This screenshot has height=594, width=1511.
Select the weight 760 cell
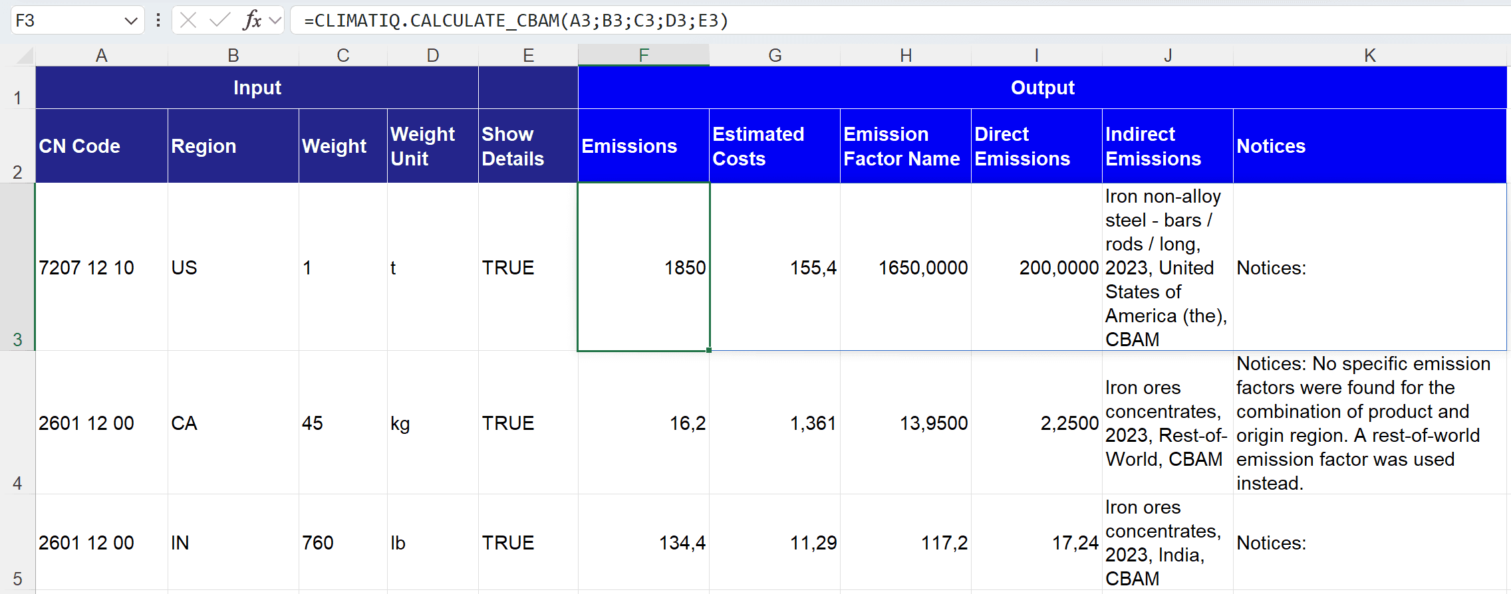click(x=343, y=542)
